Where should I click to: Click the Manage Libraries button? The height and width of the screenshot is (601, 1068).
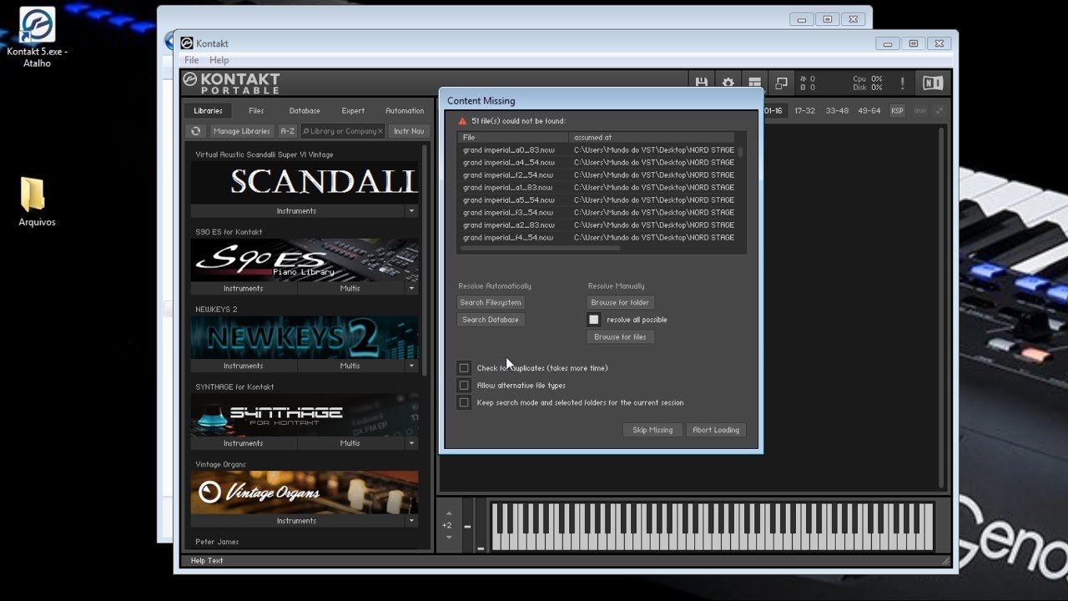(241, 131)
